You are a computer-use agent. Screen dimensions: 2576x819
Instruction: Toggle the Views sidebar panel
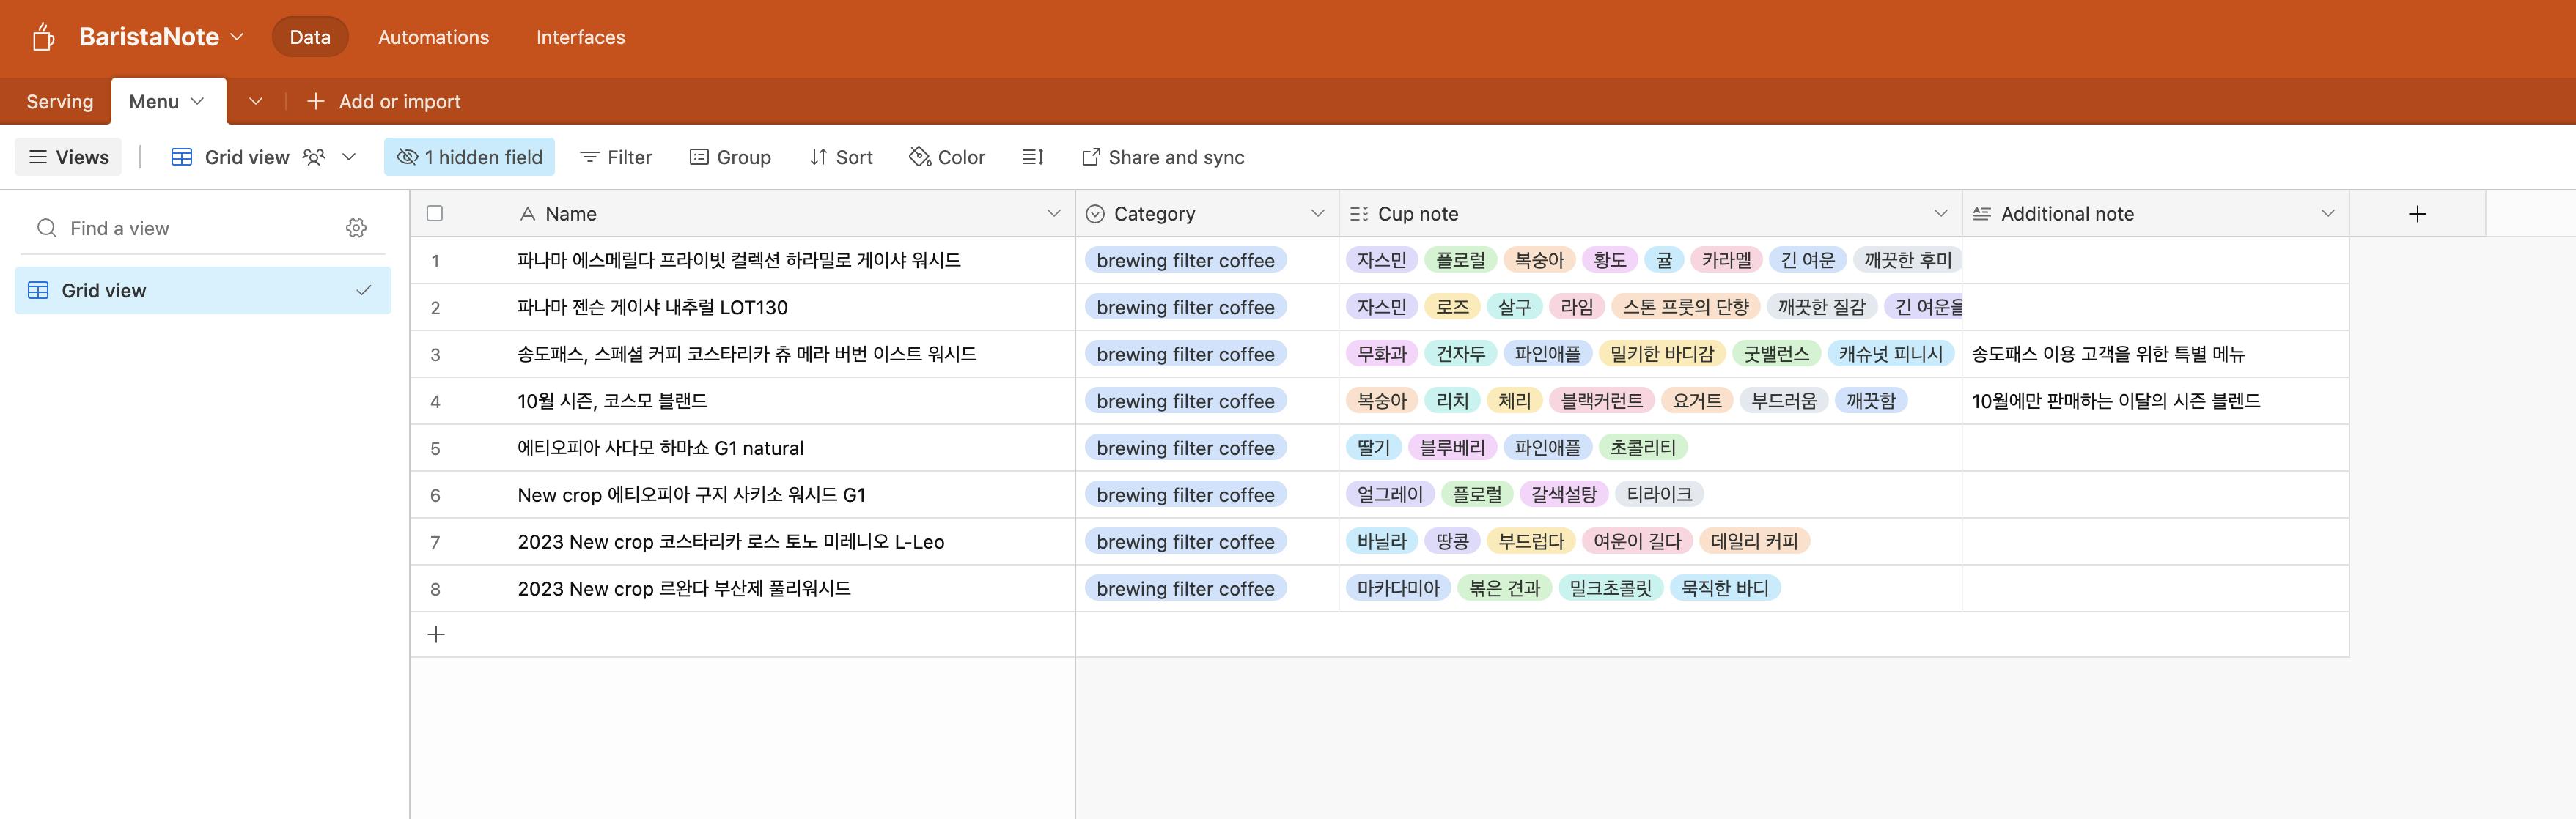click(x=68, y=157)
